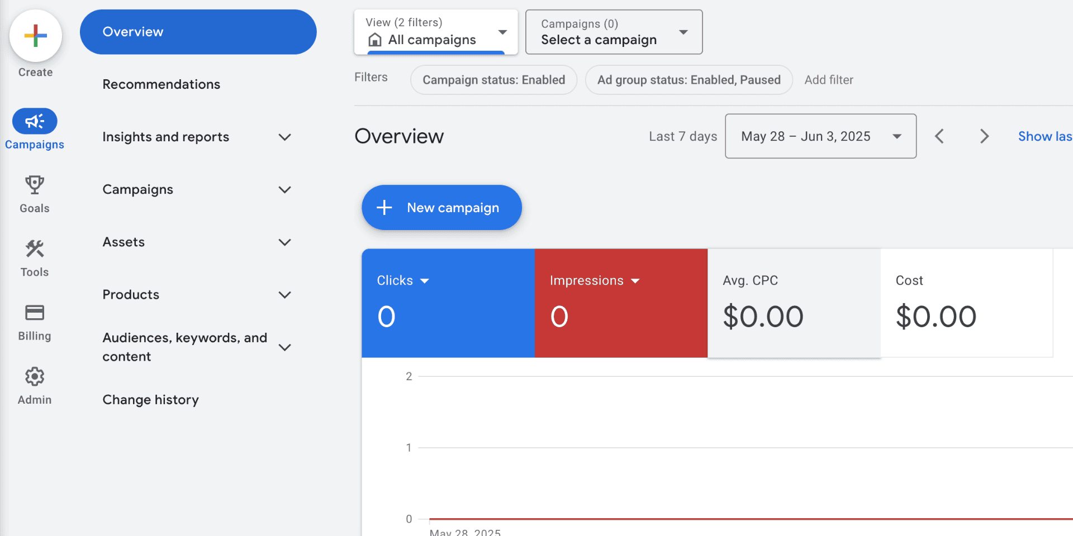Viewport: 1073px width, 536px height.
Task: Go to next date range arrow
Action: tap(984, 136)
